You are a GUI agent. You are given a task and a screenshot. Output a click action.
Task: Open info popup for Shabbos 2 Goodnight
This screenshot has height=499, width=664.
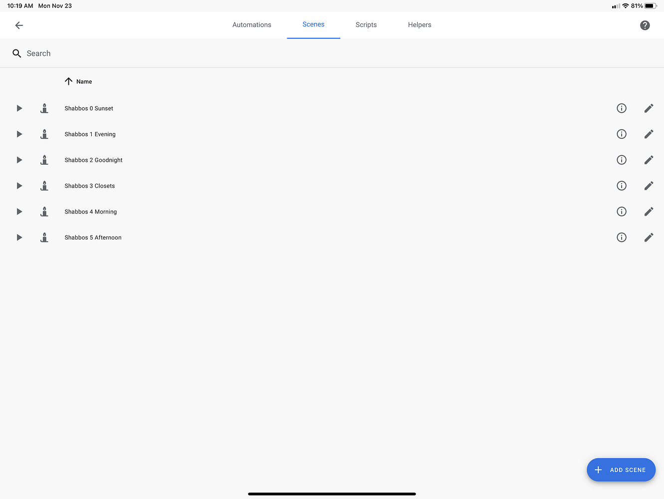point(621,160)
